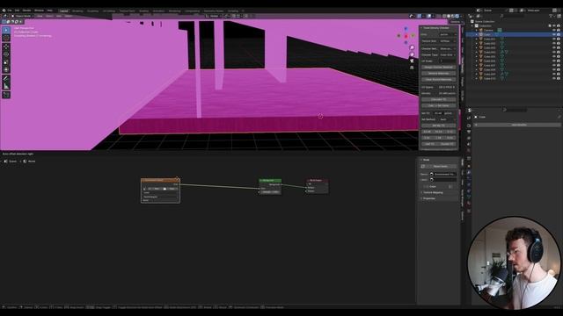Activate the Transform tool
This screenshot has width=563, height=316.
click(x=6, y=70)
